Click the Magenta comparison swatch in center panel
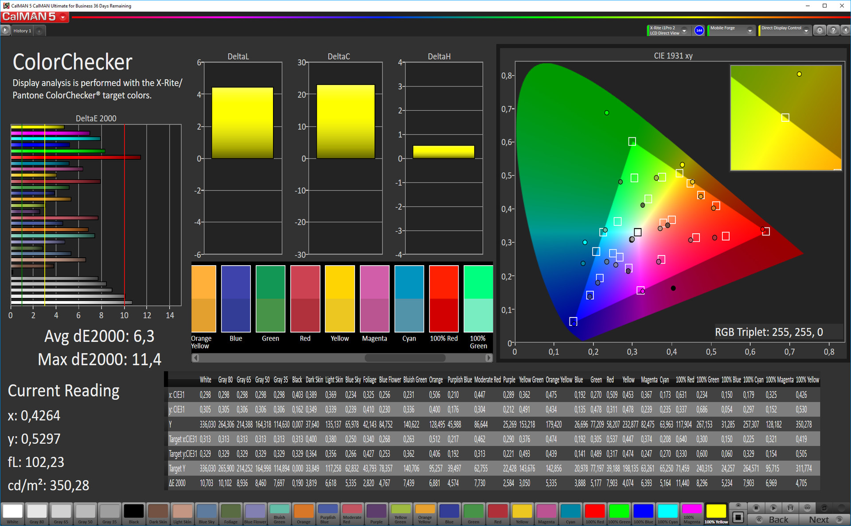Viewport: 851px width, 526px height. tap(375, 298)
